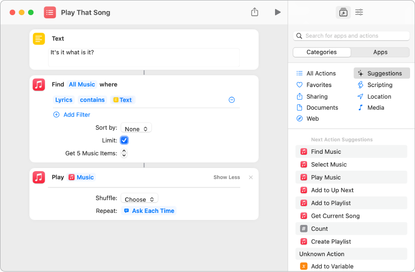Open the Shortcut Details sliders icon

[359, 12]
